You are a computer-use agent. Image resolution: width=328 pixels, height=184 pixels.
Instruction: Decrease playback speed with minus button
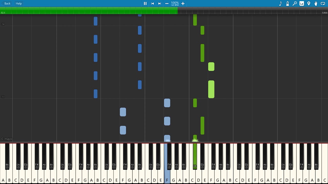point(167,4)
